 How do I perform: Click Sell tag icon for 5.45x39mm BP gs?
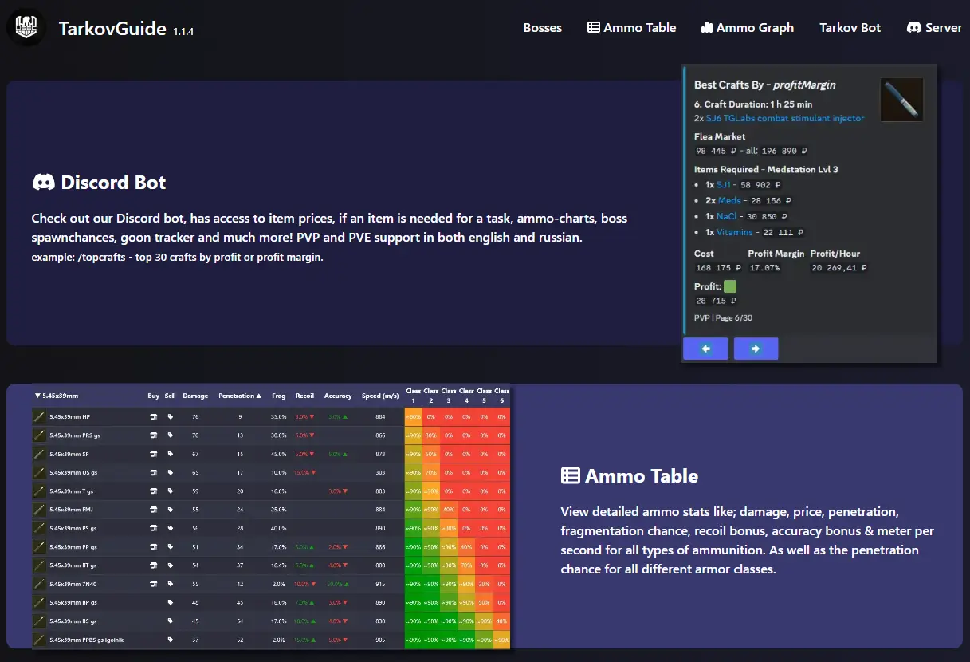(x=170, y=602)
